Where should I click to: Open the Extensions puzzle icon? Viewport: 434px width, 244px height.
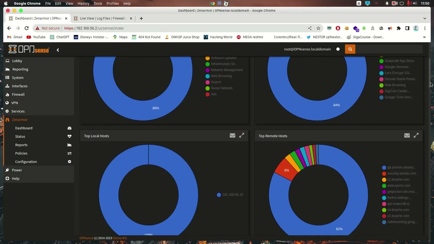399,28
